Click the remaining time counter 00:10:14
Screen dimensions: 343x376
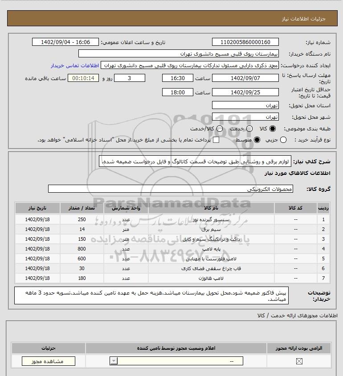click(83, 78)
